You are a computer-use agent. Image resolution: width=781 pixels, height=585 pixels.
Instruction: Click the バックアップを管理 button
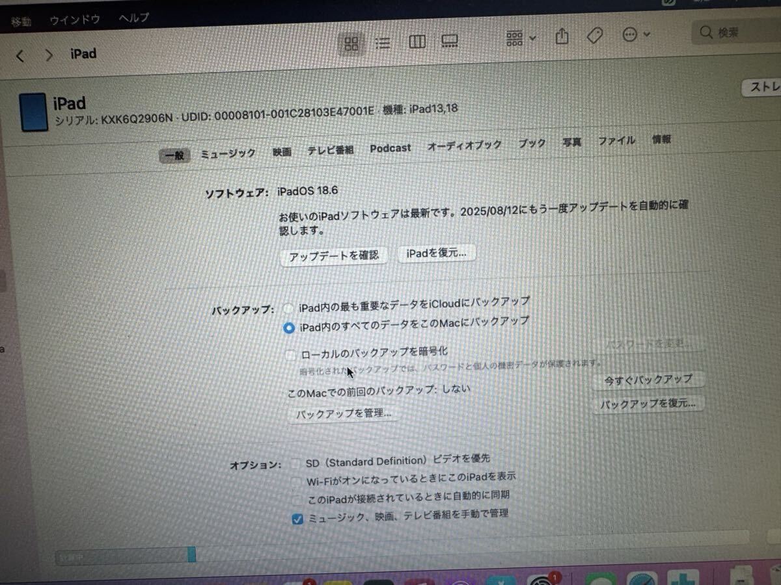tap(344, 413)
